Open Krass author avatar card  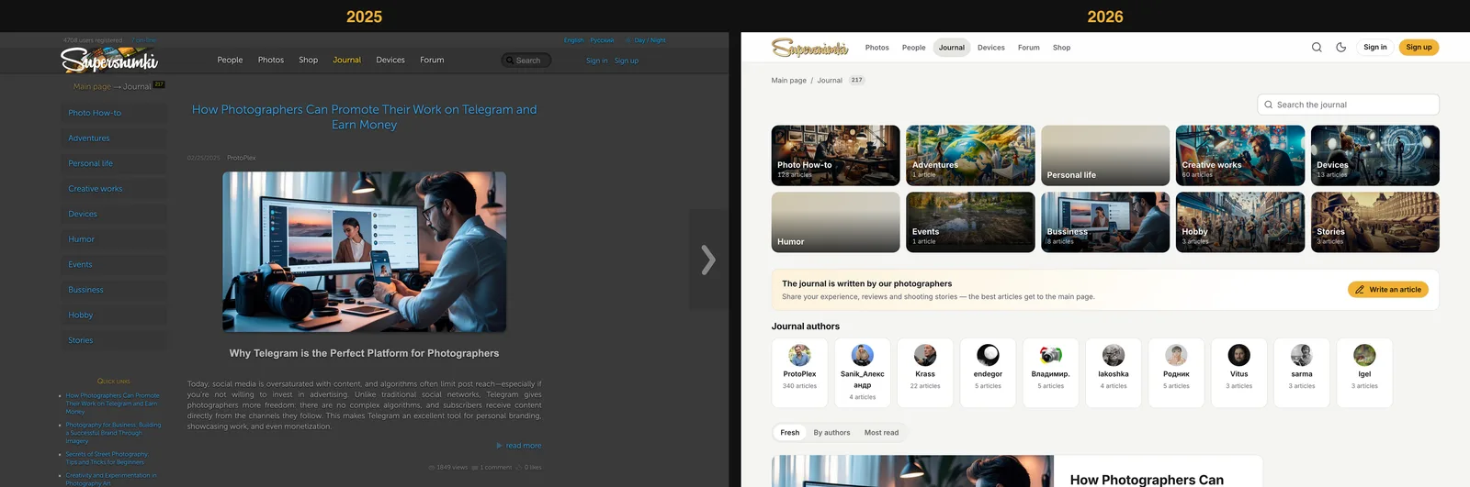[925, 372]
